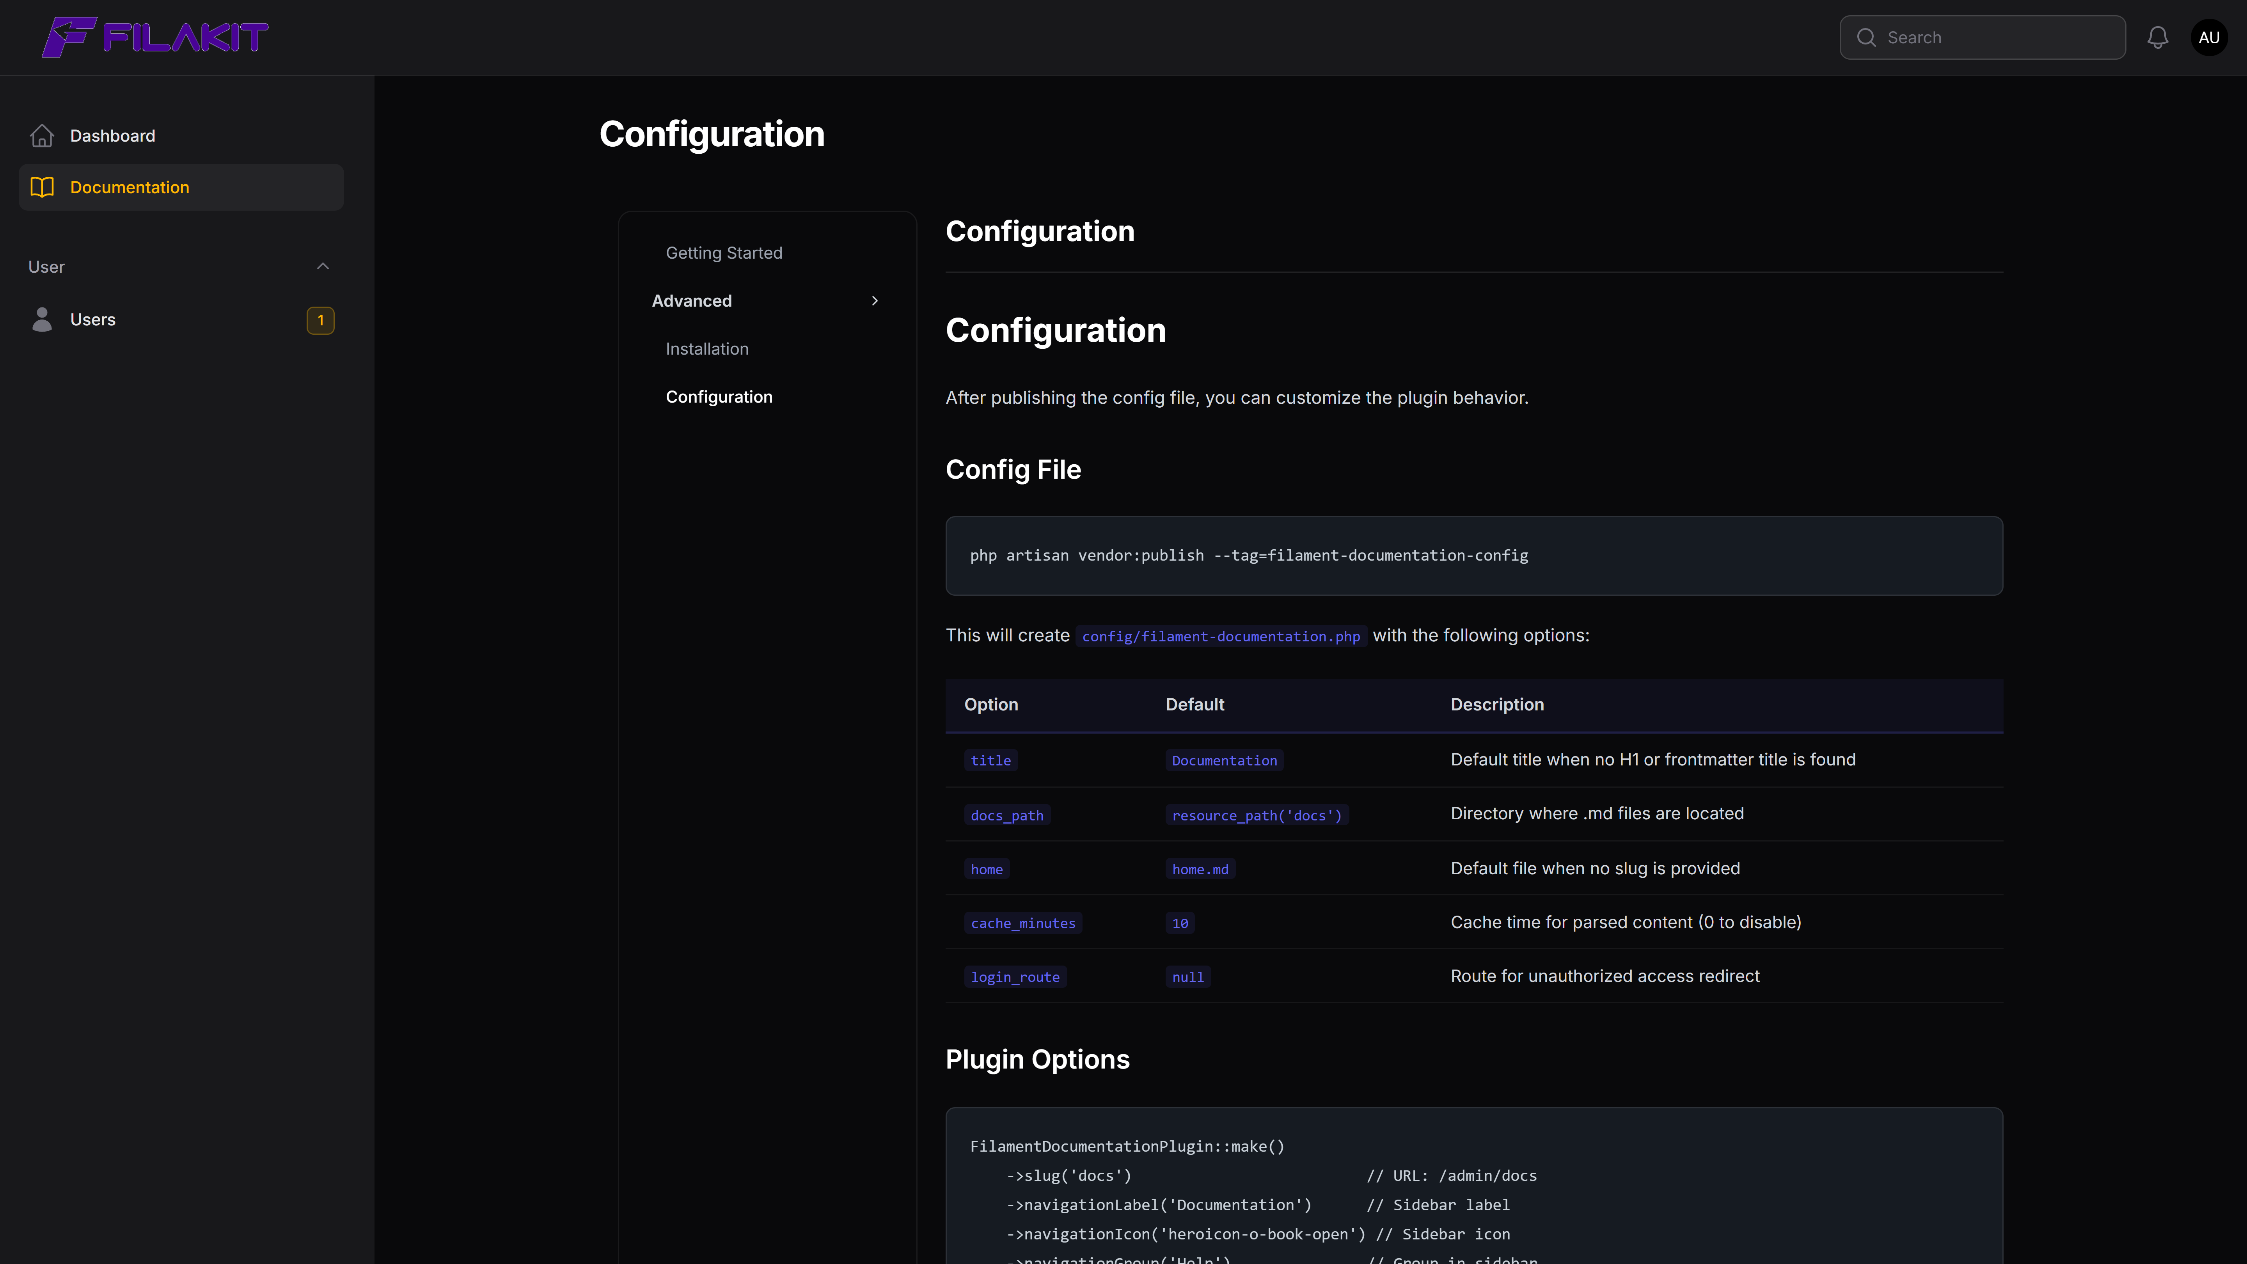Click the home option cell

(987, 869)
